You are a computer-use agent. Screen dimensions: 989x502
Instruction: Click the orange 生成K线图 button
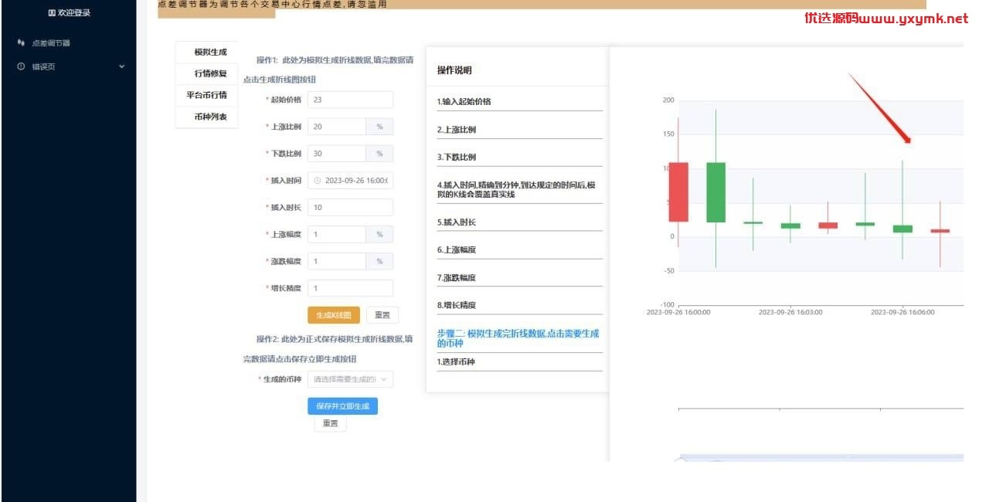click(x=334, y=315)
